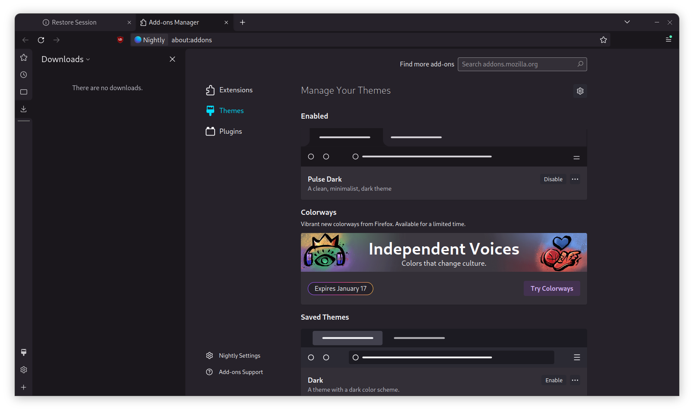Open more options for Dark theme
Viewport: 694px width, 412px height.
pos(575,380)
